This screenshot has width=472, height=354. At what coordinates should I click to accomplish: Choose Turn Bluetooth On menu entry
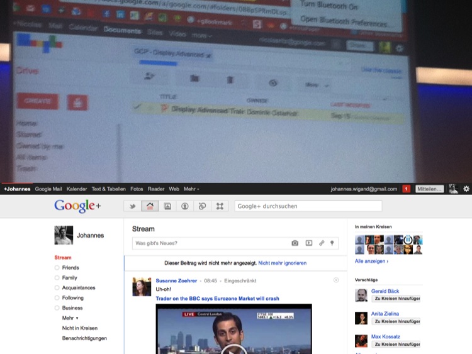coord(329,6)
